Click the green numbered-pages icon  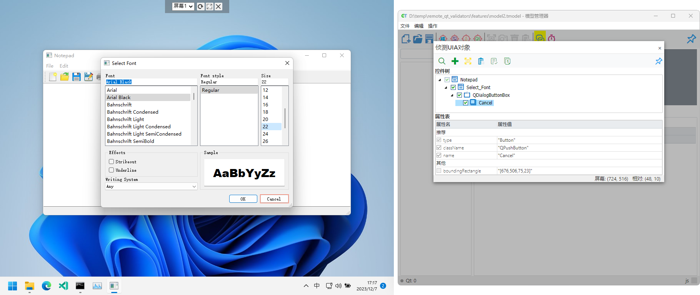(x=507, y=61)
